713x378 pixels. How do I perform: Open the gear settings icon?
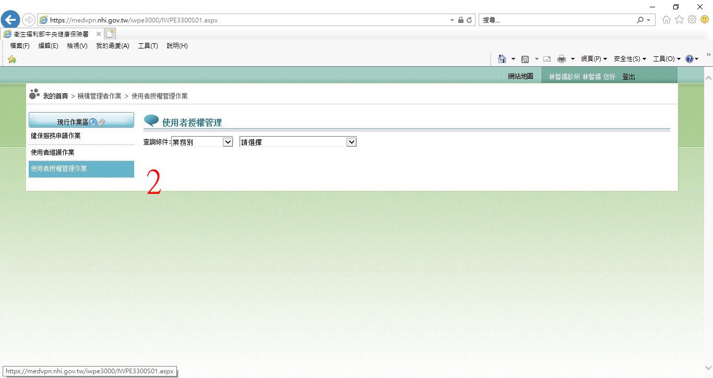click(x=692, y=20)
